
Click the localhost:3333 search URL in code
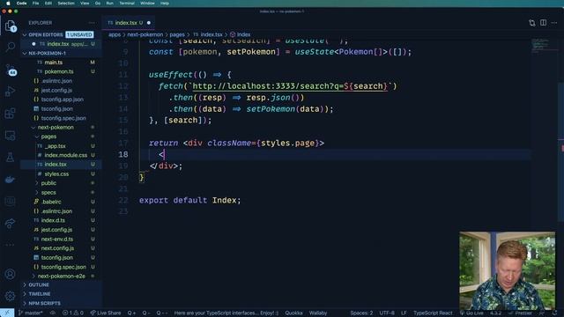point(290,86)
